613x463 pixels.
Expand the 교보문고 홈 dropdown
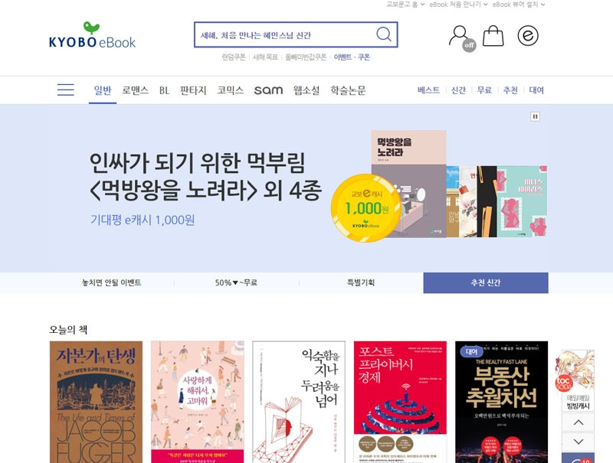tap(405, 5)
